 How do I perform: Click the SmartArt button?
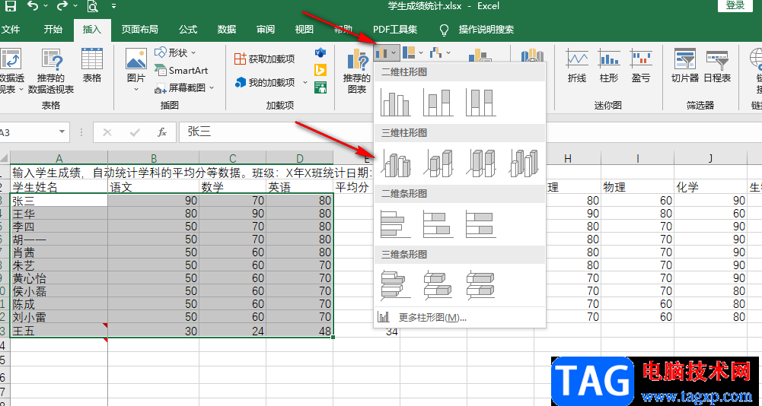point(181,71)
